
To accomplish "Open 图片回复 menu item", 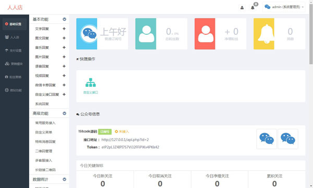I will click(42, 57).
